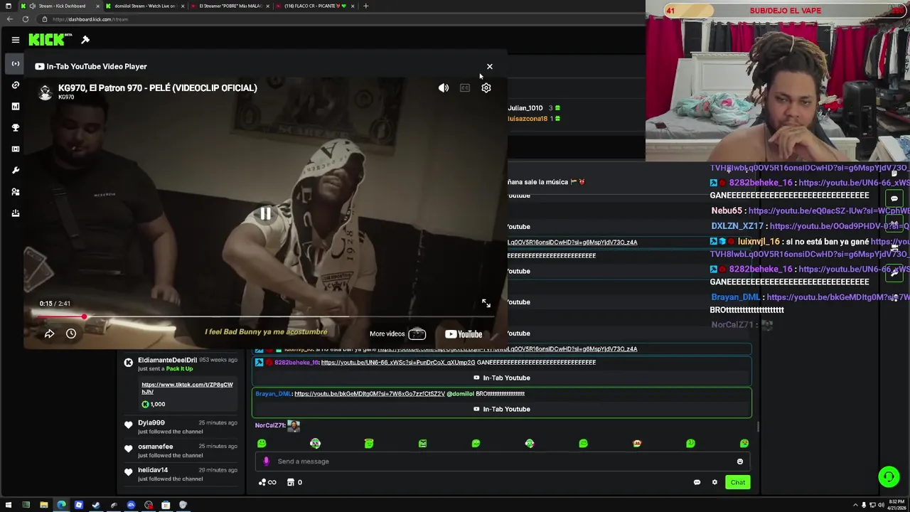This screenshot has width=910, height=512.
Task: Open the emoji picker in message box
Action: pos(740,462)
